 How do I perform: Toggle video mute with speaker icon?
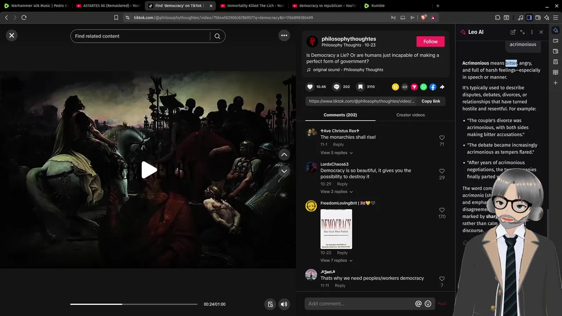(284, 304)
